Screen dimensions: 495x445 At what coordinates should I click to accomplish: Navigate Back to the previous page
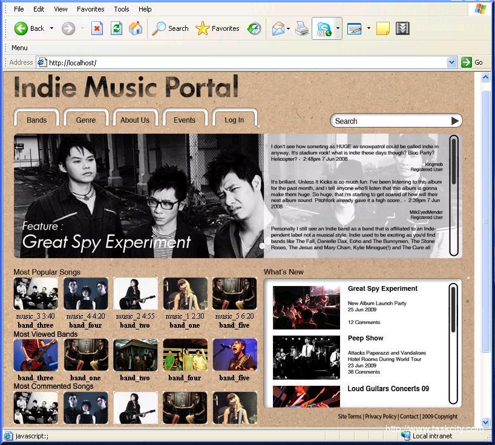27,28
